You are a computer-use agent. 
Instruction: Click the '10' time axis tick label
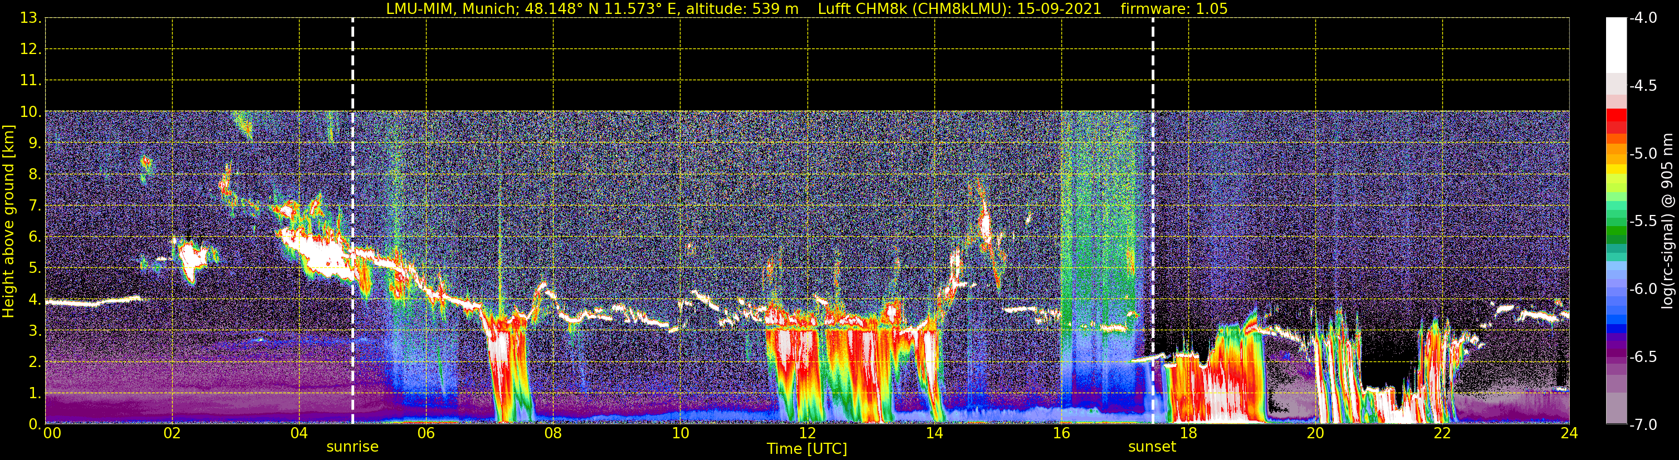681,433
